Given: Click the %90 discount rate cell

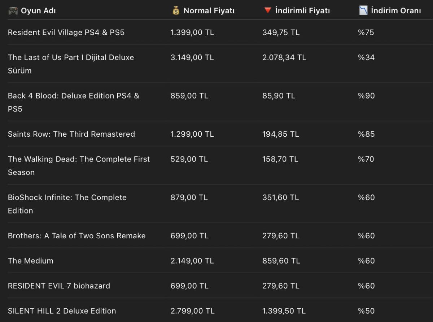Looking at the screenshot, I should tap(366, 96).
